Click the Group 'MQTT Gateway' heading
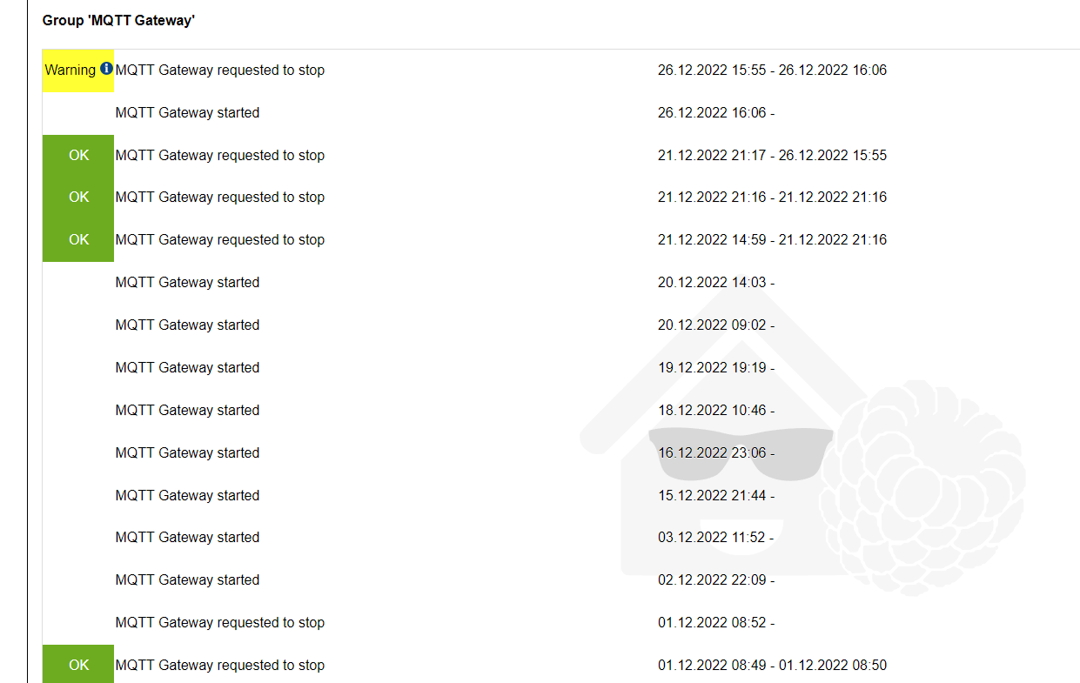This screenshot has width=1080, height=683. 118,20
